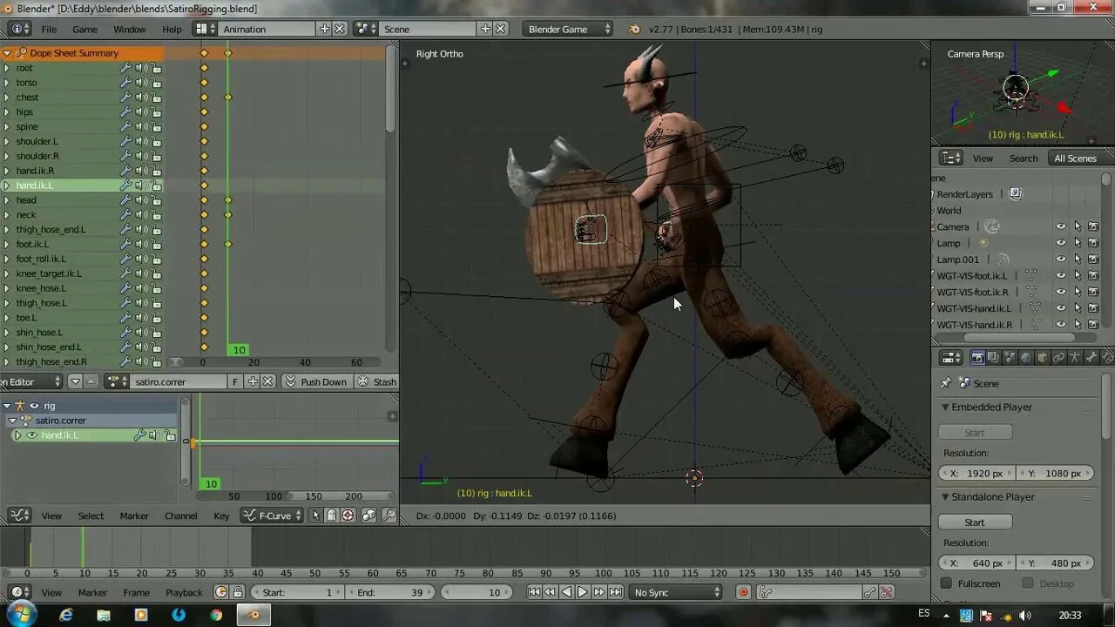Image resolution: width=1115 pixels, height=627 pixels.
Task: Open the Constraints properties tab icon
Action: click(x=1058, y=358)
